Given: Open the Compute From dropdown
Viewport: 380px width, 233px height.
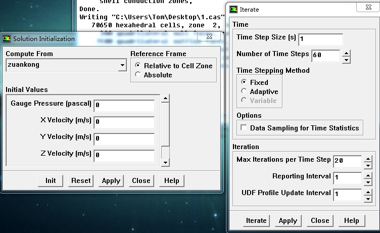Looking at the screenshot, I should [122, 65].
